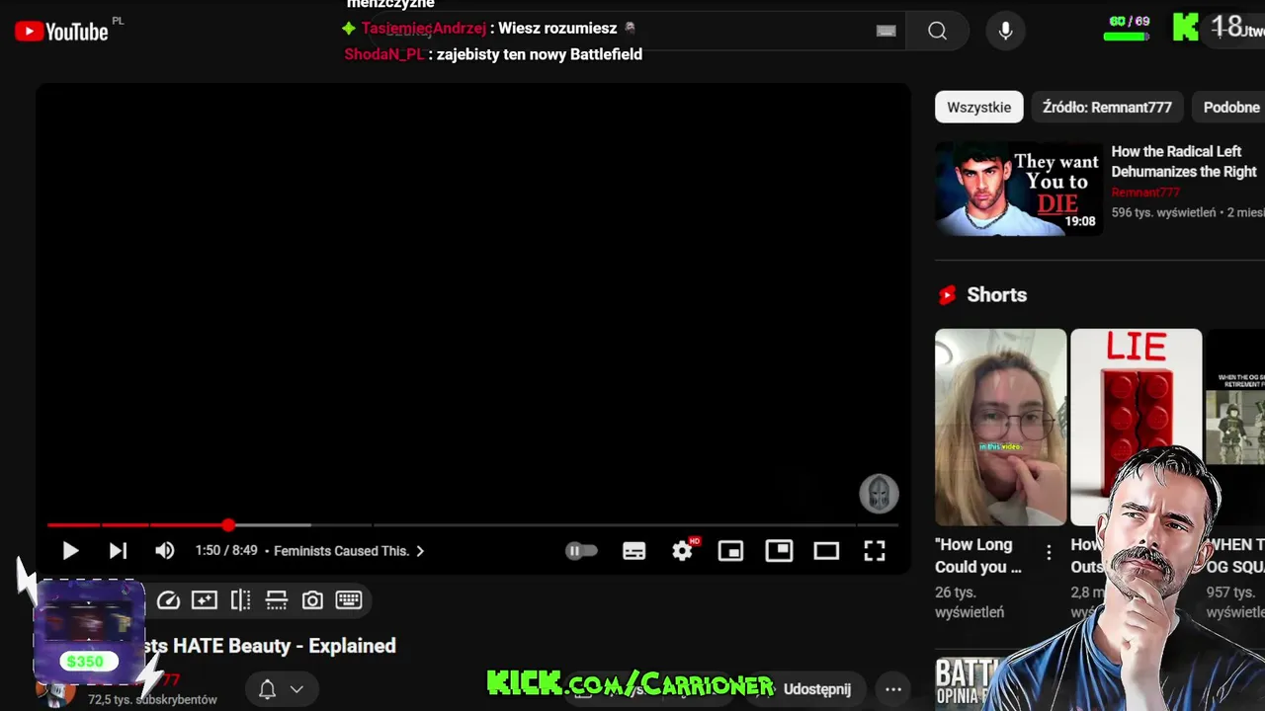Screen dimensions: 1265x711
Task: Open the notification bell dropdown
Action: 281,689
